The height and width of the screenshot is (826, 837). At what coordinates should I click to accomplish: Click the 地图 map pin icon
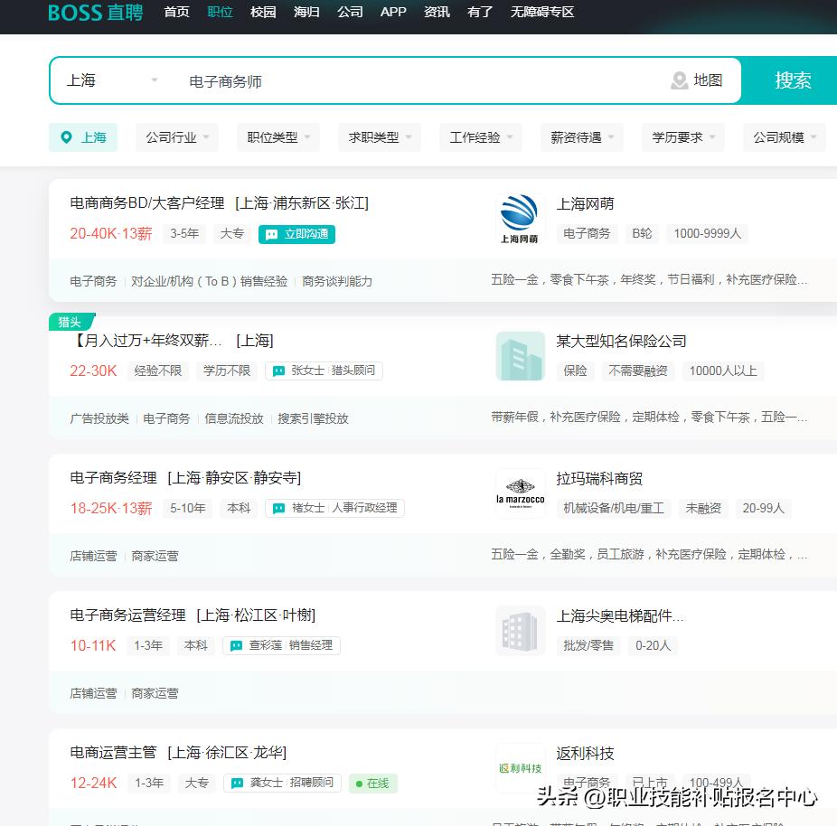(x=679, y=80)
